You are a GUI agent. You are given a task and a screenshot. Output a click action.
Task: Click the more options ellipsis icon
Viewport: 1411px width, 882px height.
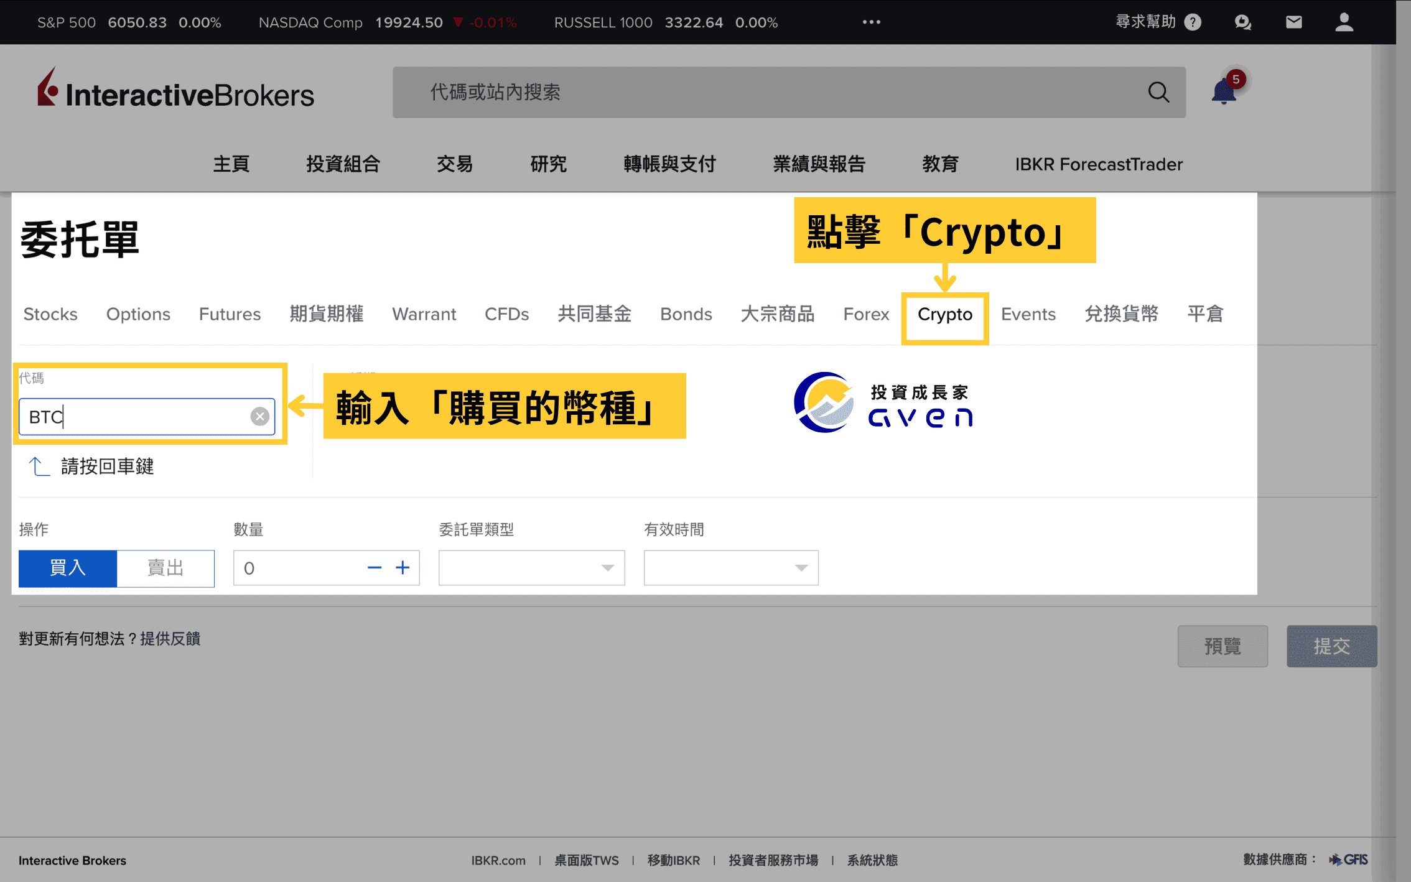pyautogui.click(x=872, y=21)
